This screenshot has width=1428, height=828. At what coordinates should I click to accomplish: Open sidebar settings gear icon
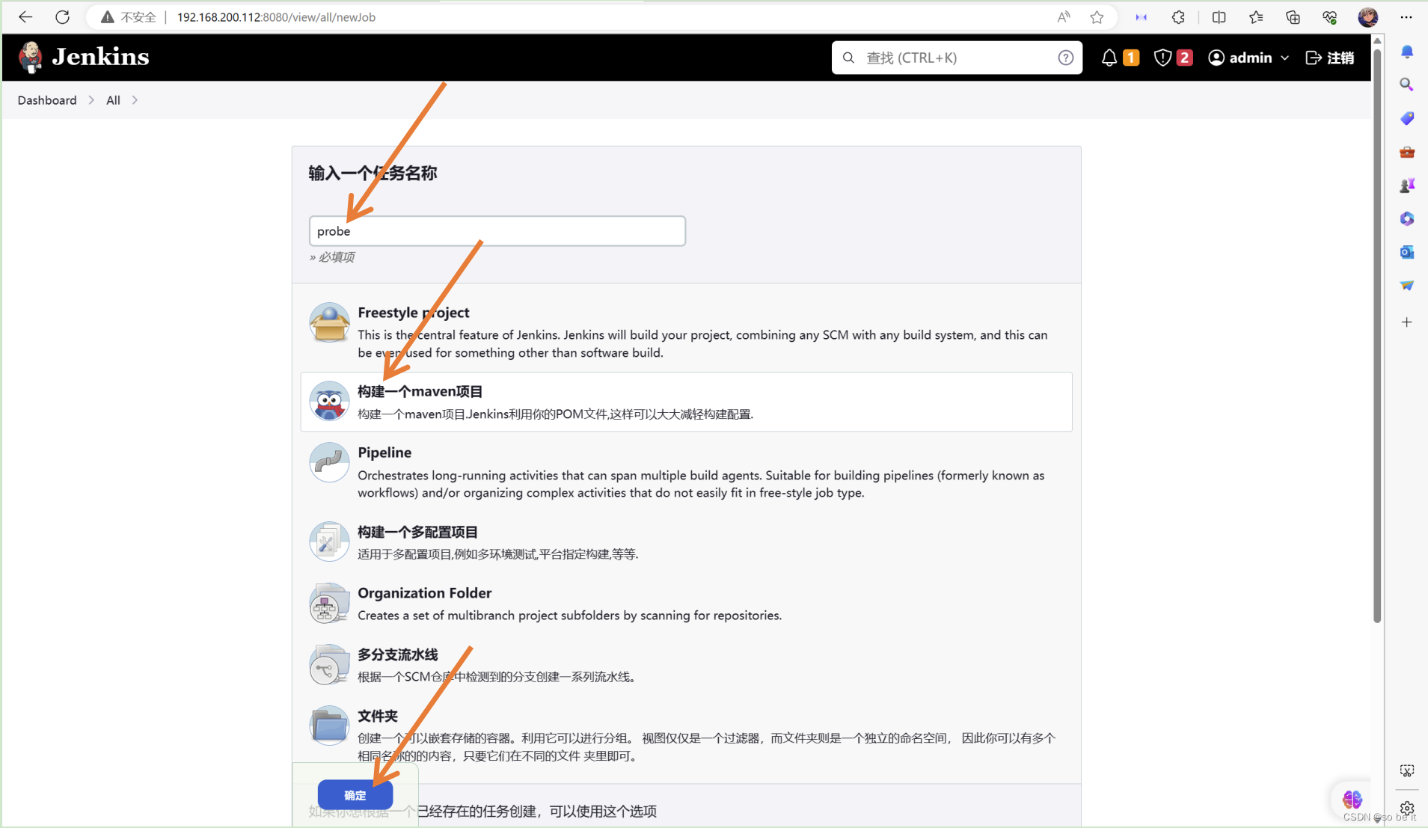tap(1406, 808)
